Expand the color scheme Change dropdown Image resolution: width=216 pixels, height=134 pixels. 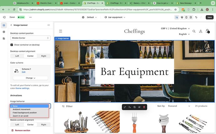(x=30, y=78)
